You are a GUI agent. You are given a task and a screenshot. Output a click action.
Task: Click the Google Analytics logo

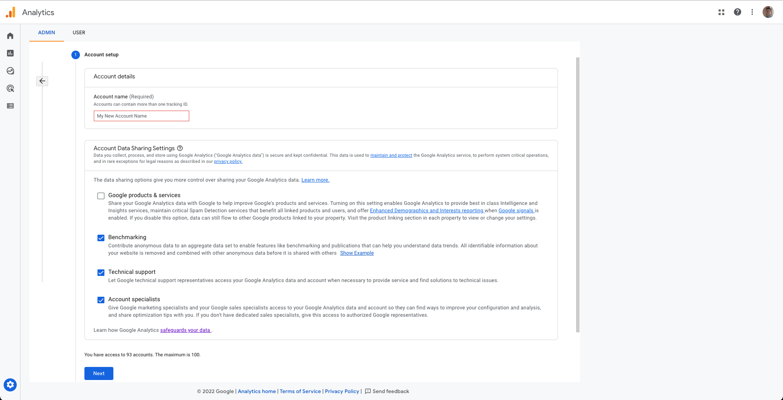pyautogui.click(x=11, y=12)
